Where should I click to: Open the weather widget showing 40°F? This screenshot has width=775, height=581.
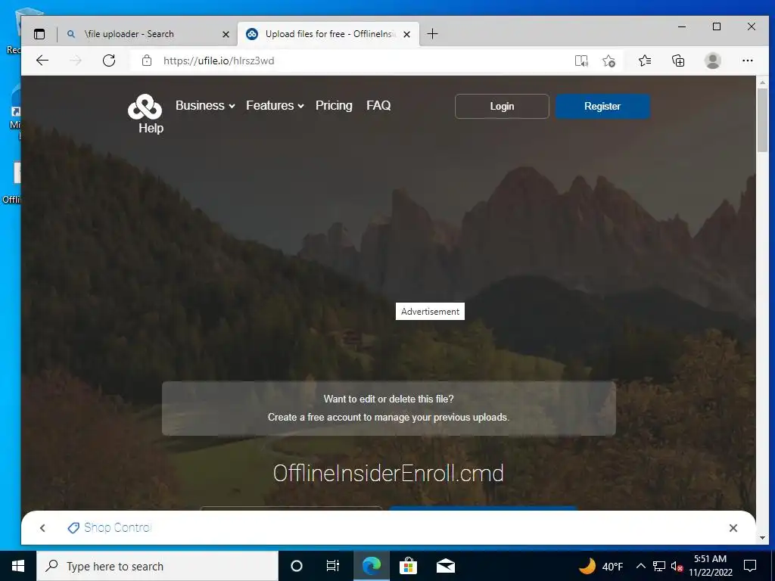click(x=601, y=566)
